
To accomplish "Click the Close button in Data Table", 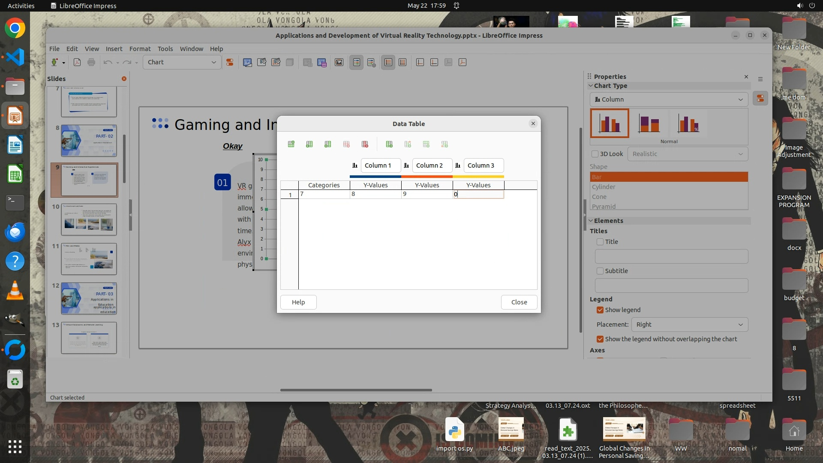I will [519, 302].
